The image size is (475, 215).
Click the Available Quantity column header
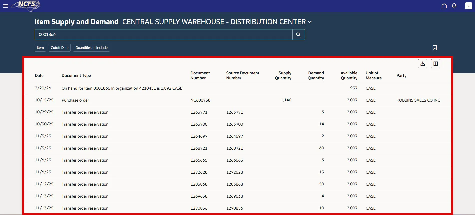(349, 75)
